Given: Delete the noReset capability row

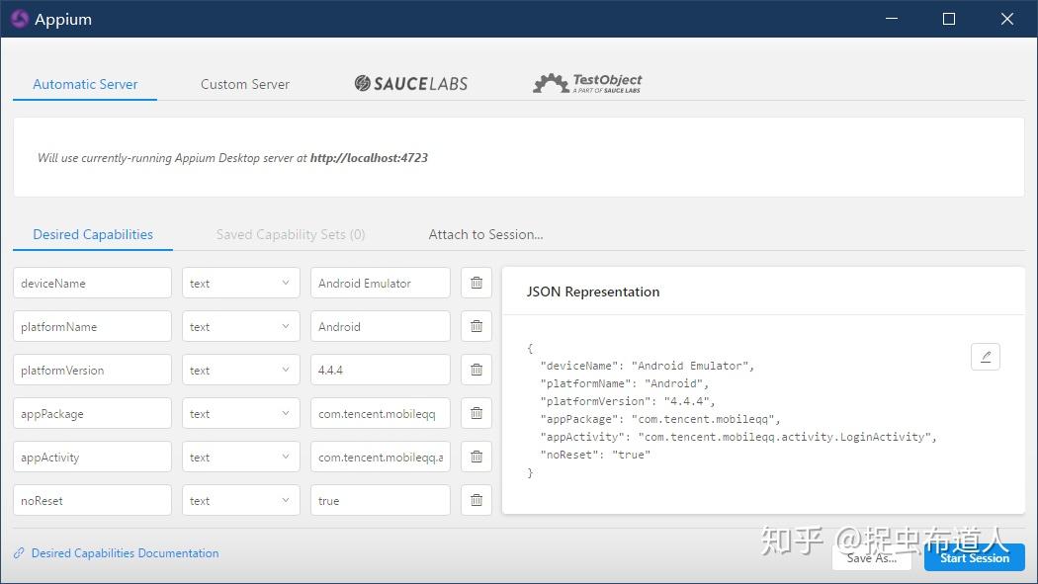Looking at the screenshot, I should coord(476,500).
